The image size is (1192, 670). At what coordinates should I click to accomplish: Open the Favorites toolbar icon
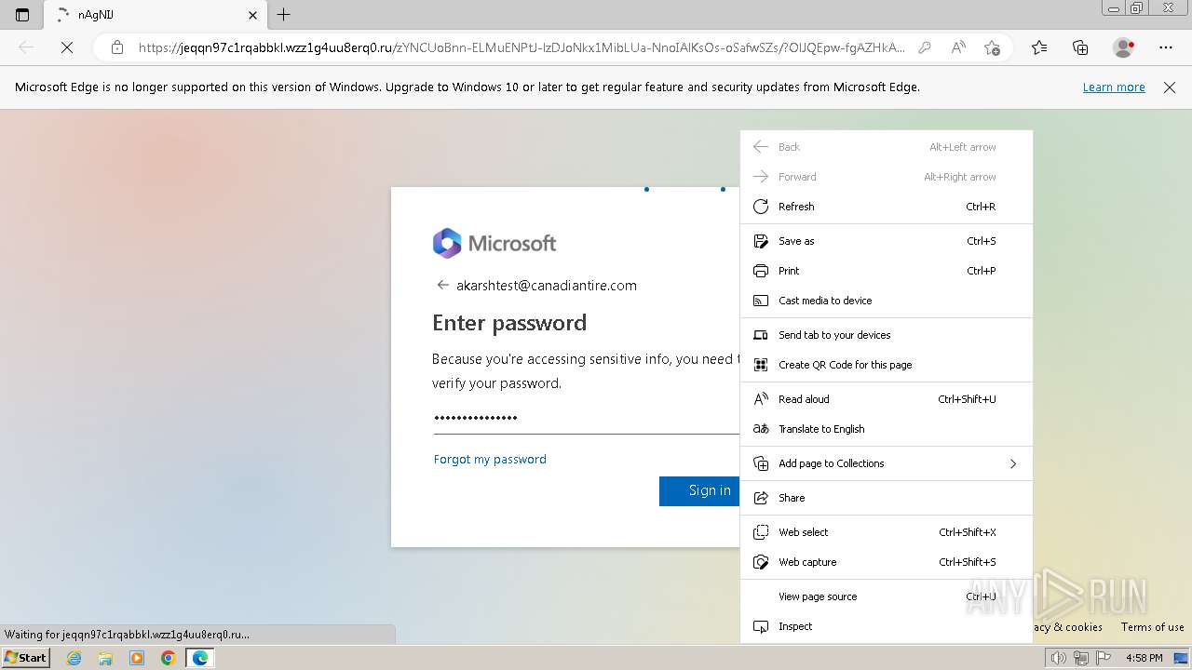pos(1039,47)
